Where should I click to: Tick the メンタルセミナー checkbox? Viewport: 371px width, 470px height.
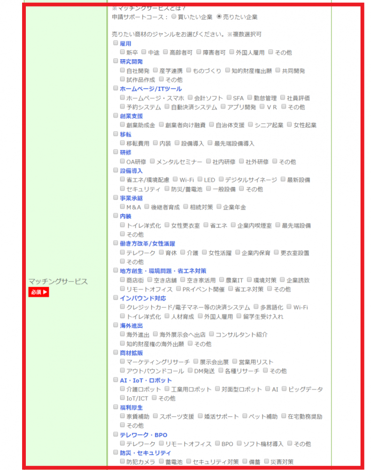coord(152,161)
